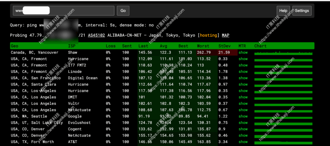Show MTR for Fort Worth AT&T row

click(x=243, y=142)
